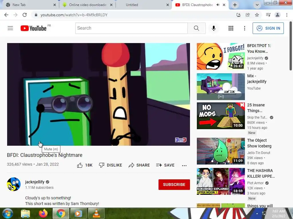This screenshot has width=293, height=219.
Task: Open the YouTube apps grid
Action: point(231,28)
